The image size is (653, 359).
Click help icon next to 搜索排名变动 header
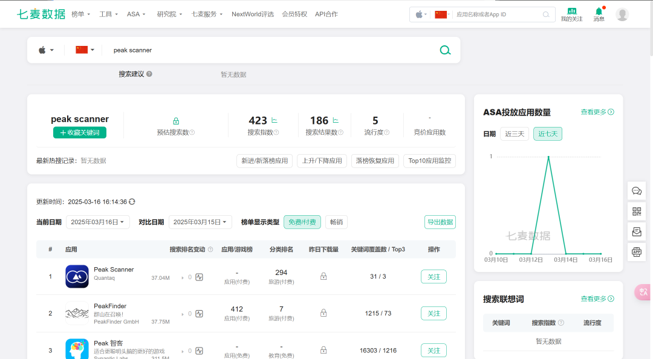click(x=210, y=250)
